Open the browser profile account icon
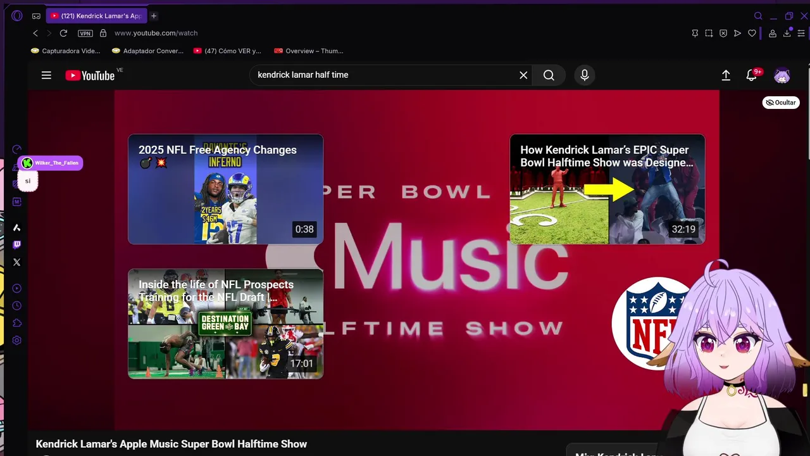Screen dimensions: 810x456 (773, 33)
